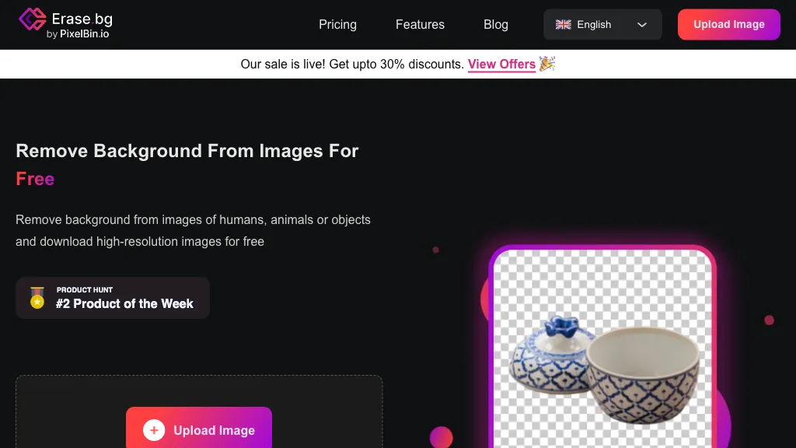Click the Product Hunt medal icon
796x448 pixels.
tap(37, 298)
